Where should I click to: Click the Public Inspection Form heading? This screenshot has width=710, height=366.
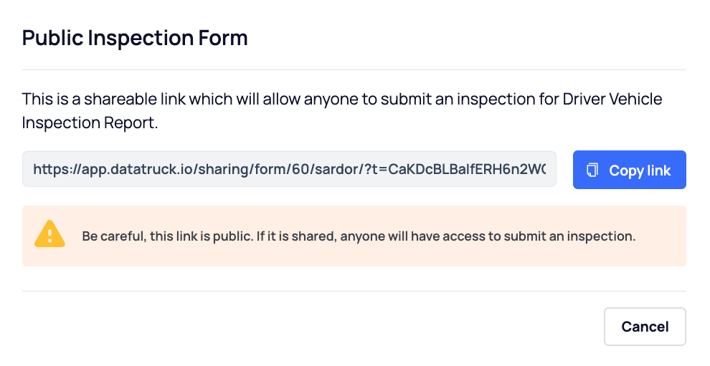click(x=135, y=37)
